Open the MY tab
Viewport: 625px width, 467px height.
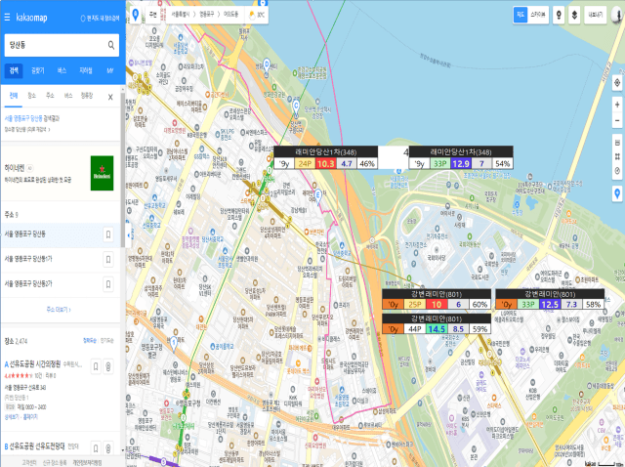[110, 70]
